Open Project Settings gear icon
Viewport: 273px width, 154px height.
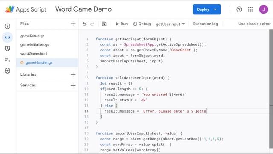(7, 71)
